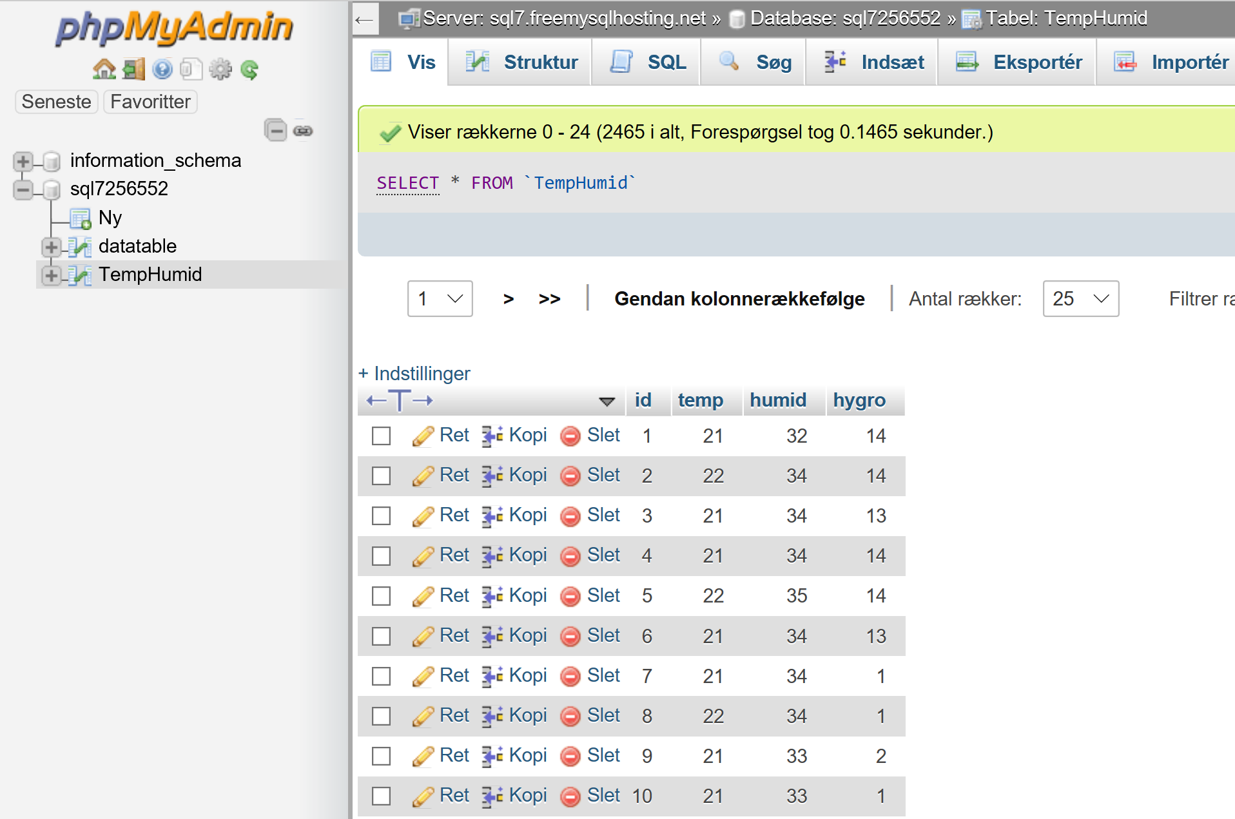This screenshot has width=1235, height=819.
Task: Click the green reload navigation icon
Action: pyautogui.click(x=249, y=69)
